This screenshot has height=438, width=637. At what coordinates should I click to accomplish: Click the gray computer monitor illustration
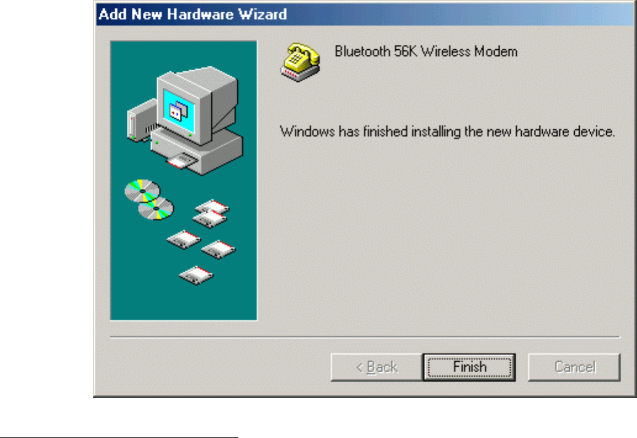point(197,105)
